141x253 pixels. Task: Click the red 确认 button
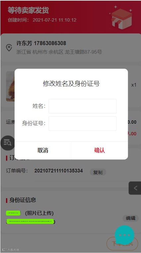[x=100, y=151]
